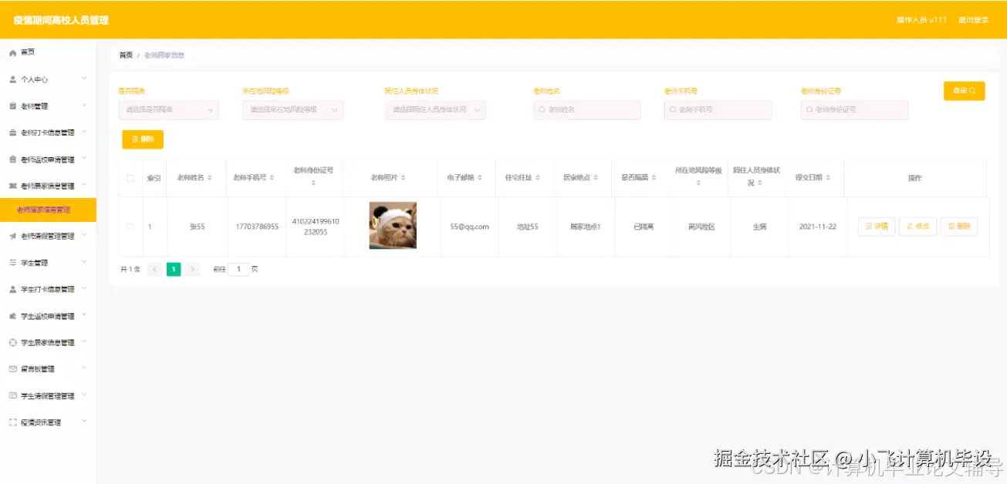Click the 操作人员 a111 label in header

pyautogui.click(x=921, y=20)
